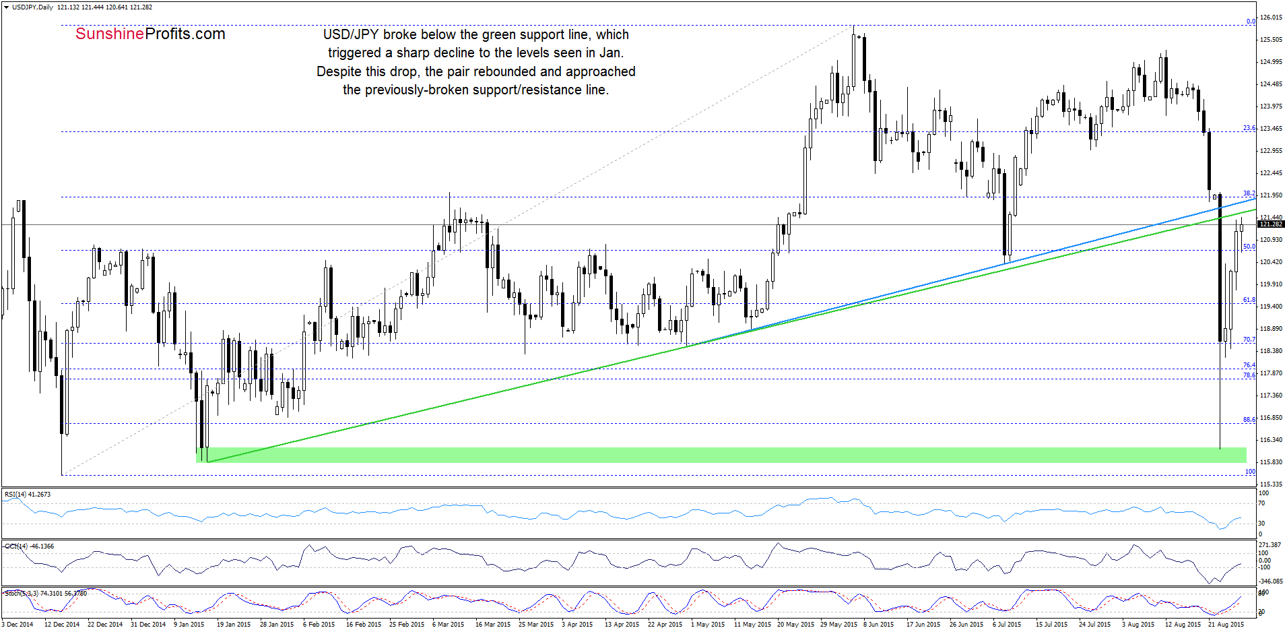Click the OHLC values 121.132 121.444 120.641 121.282
Viewport: 1285px width, 630px height.
tap(104, 7)
